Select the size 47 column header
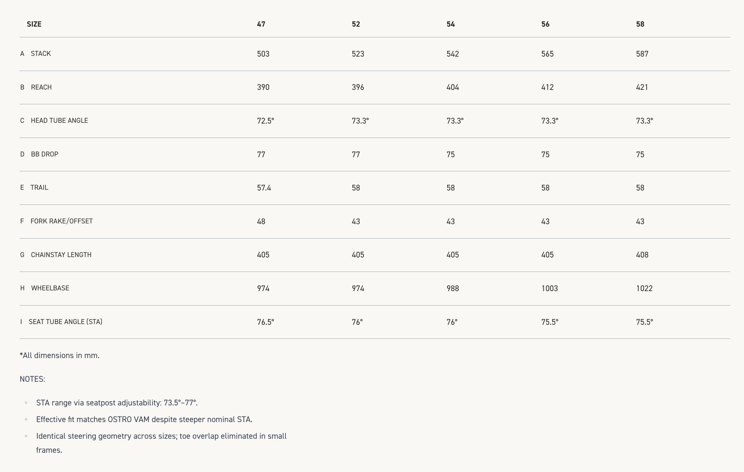744x472 pixels. pos(261,24)
